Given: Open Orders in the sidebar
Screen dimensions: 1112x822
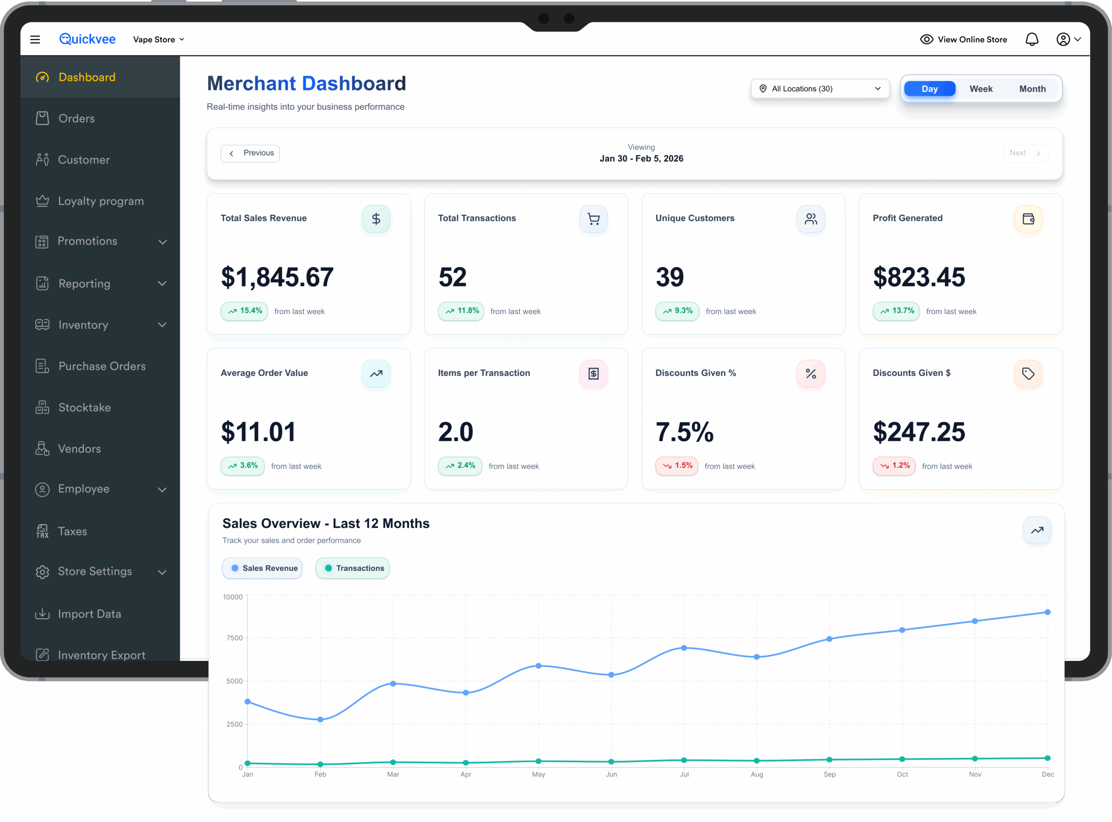Looking at the screenshot, I should (x=76, y=118).
